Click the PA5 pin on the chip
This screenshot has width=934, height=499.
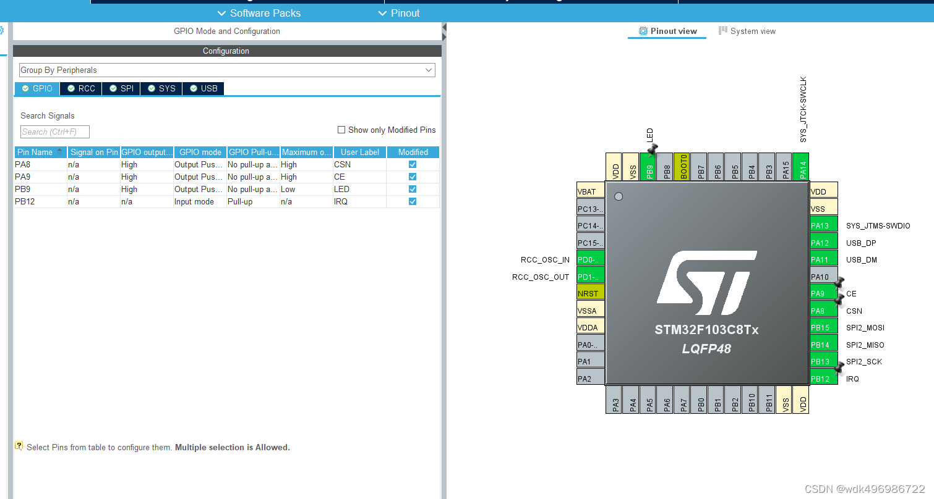[x=648, y=400]
